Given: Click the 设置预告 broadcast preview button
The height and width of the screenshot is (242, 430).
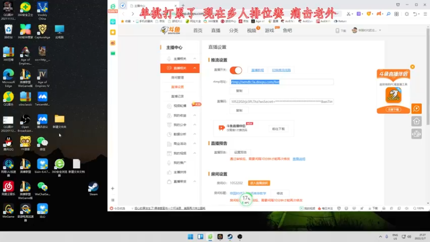Looking at the screenshot, I should [240, 152].
